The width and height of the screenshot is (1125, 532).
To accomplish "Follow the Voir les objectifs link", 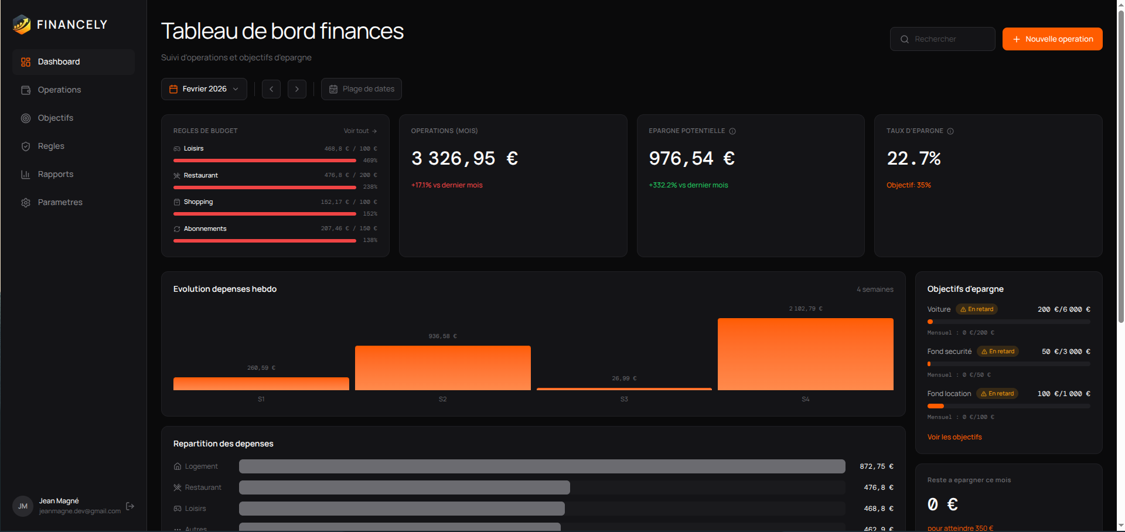I will 954,437.
